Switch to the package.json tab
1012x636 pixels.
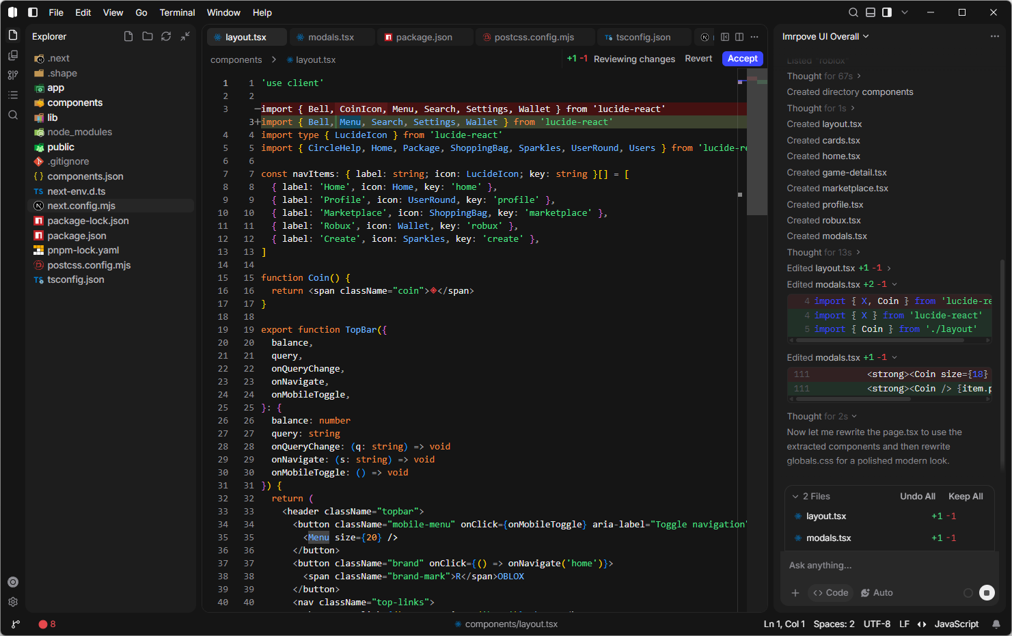[424, 37]
